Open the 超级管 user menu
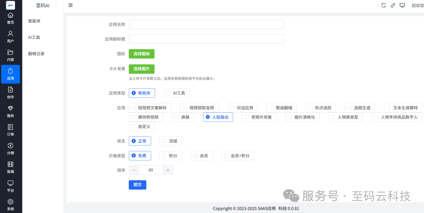This screenshot has width=424, height=213. tap(417, 5)
